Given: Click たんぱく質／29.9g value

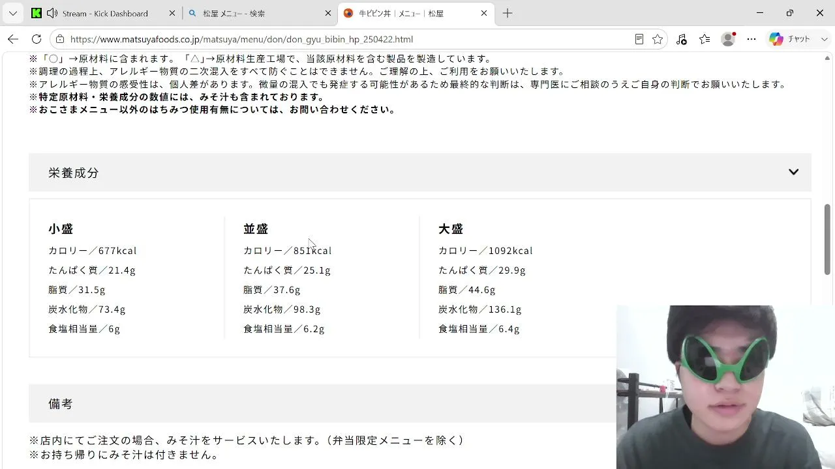Looking at the screenshot, I should [x=482, y=270].
